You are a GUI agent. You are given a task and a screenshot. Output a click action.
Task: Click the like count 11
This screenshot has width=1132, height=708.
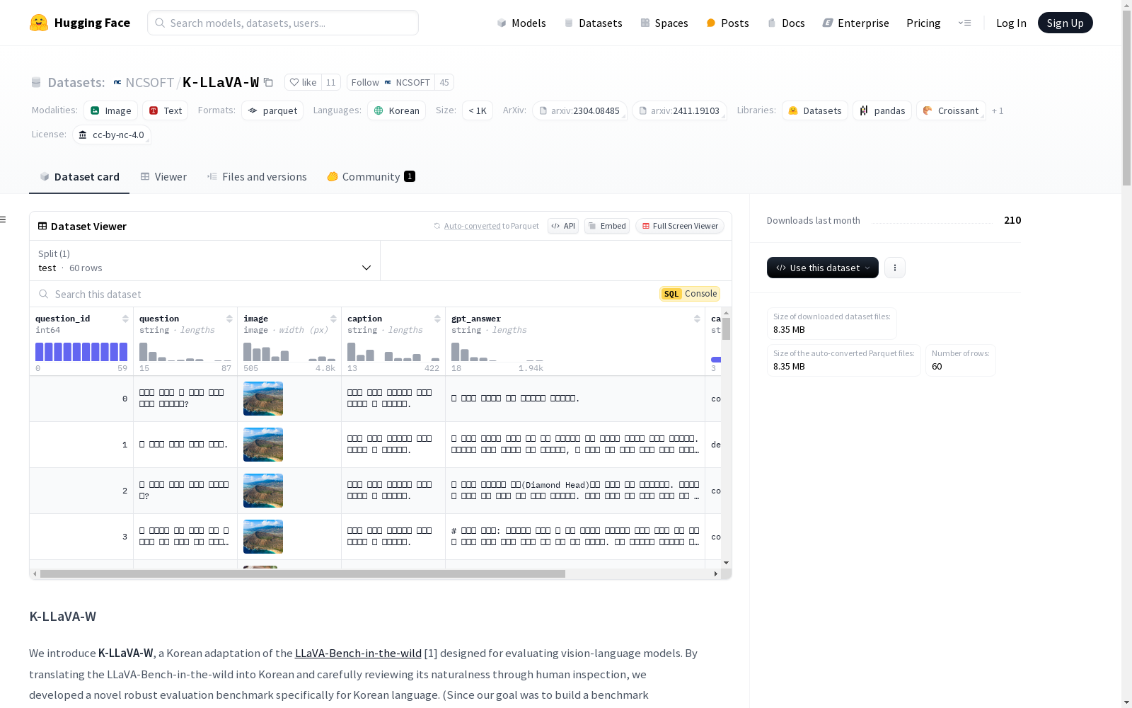[x=331, y=82]
